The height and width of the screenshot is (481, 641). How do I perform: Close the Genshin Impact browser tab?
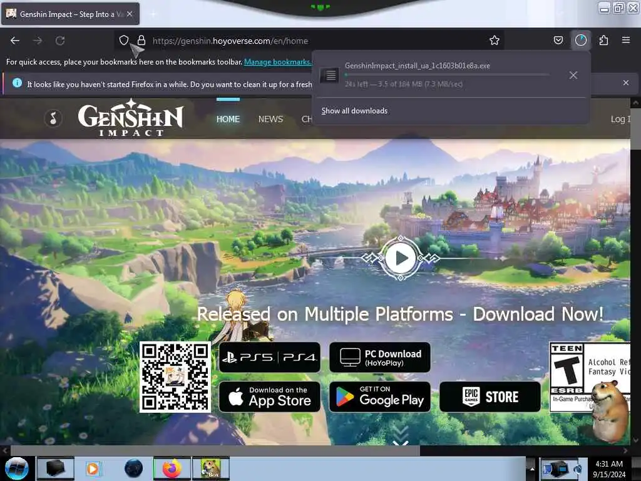pos(130,14)
